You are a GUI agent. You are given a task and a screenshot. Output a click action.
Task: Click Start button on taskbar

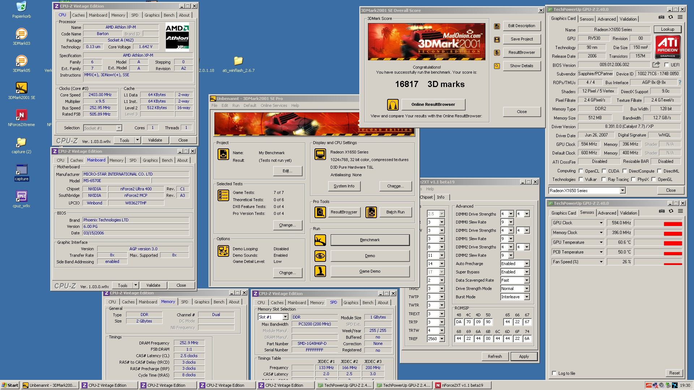10,385
